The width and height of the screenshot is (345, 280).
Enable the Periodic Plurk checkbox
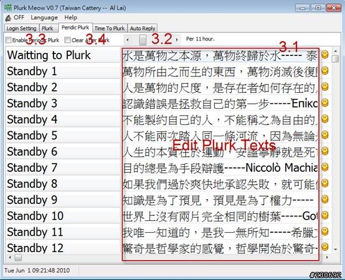pos(8,40)
